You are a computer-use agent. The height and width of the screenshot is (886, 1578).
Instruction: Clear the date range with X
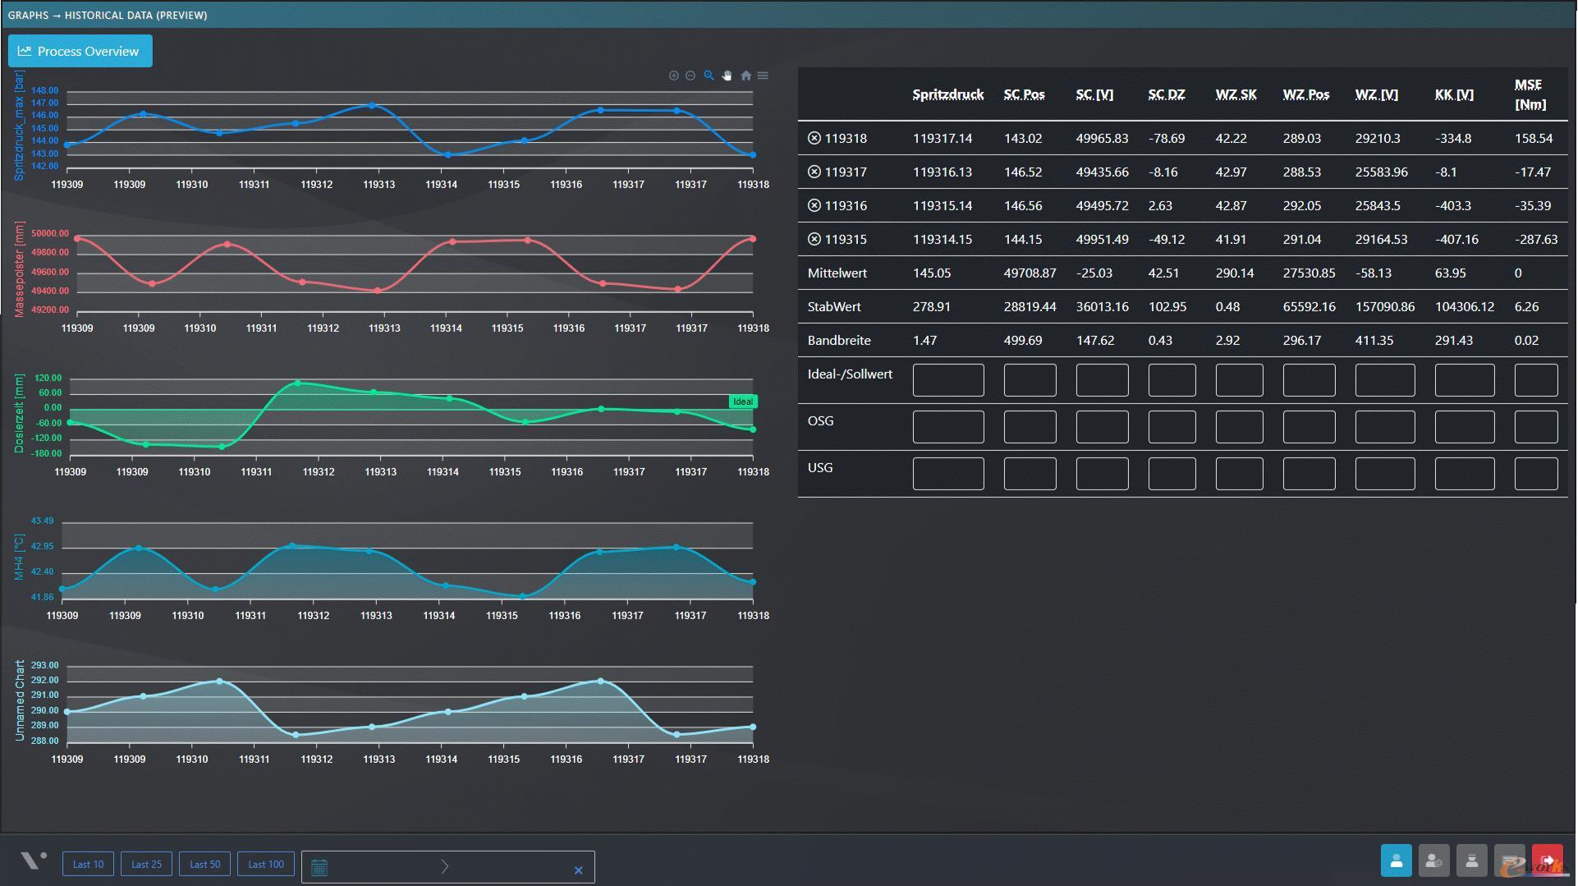578,870
